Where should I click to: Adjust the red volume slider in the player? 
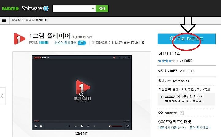click(117, 126)
